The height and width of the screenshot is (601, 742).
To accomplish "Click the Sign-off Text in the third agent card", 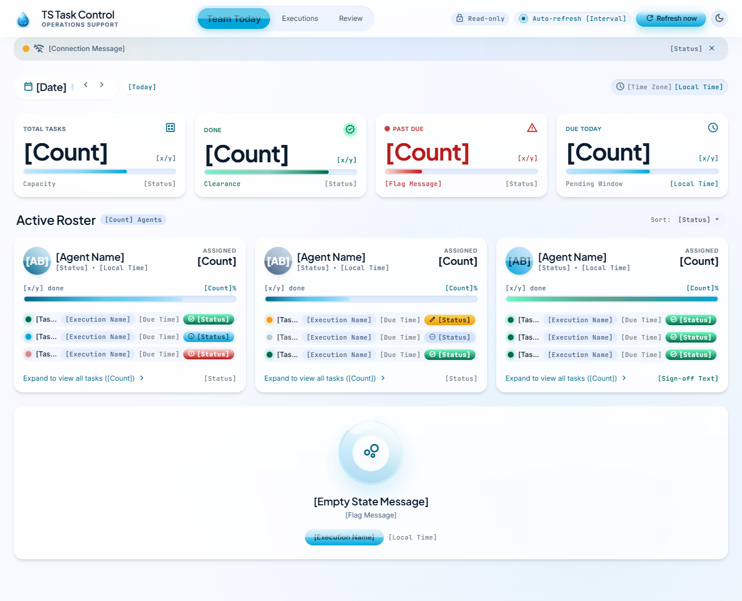I will click(x=688, y=378).
